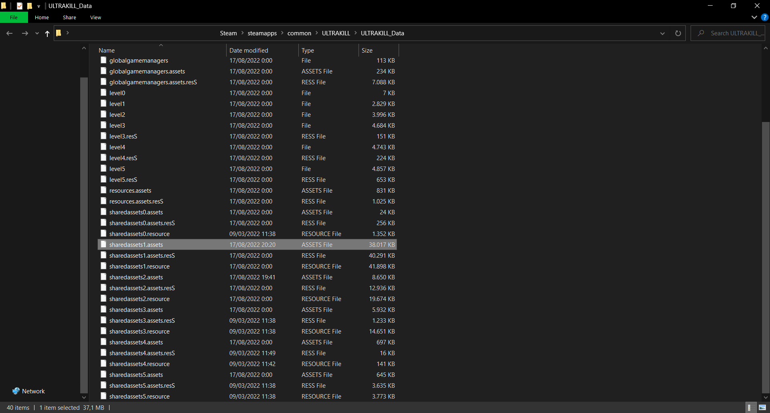The image size is (770, 413).
Task: Select the sharedassets2.assets file name
Action: (x=136, y=277)
